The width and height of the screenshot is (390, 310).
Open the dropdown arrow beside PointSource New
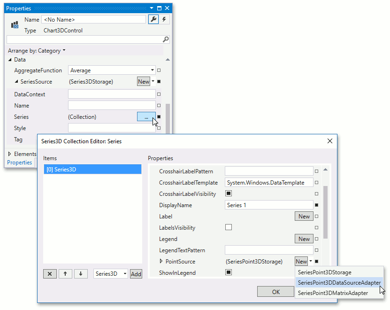[311, 261]
